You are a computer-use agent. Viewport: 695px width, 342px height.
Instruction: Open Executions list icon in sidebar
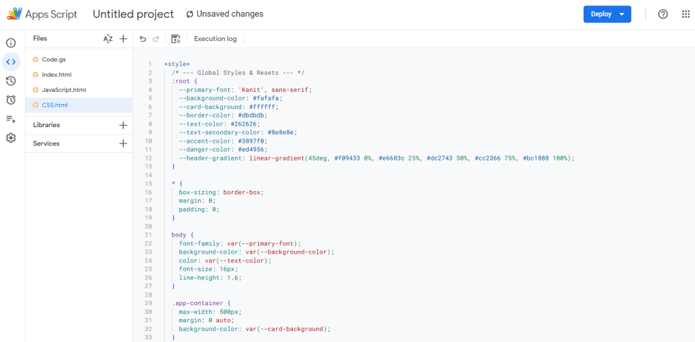pos(11,119)
